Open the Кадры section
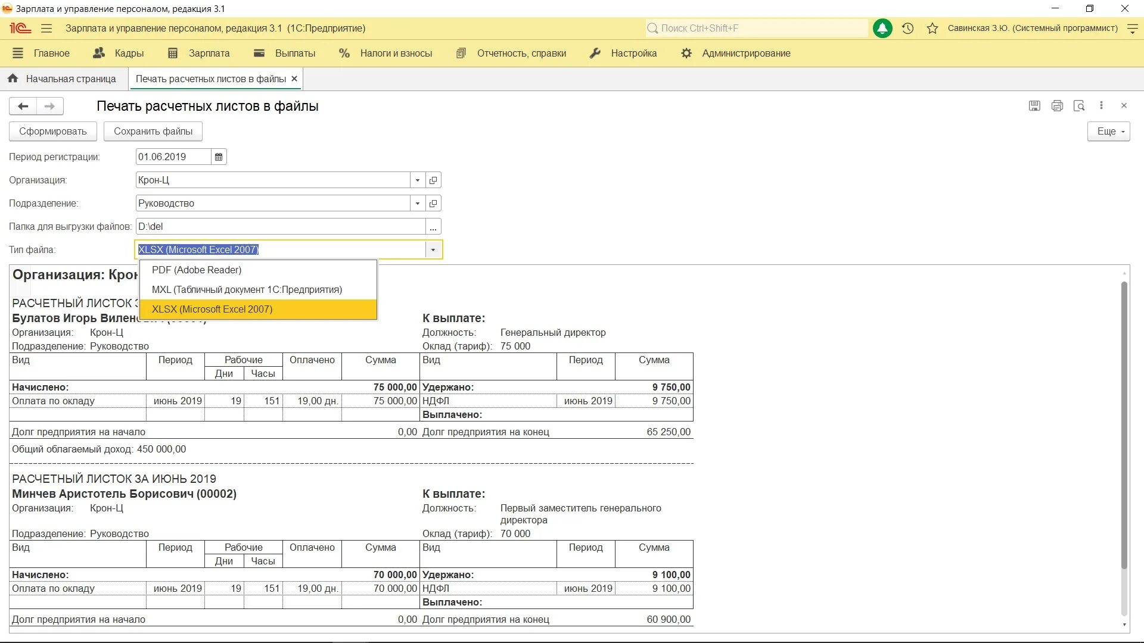 point(119,54)
